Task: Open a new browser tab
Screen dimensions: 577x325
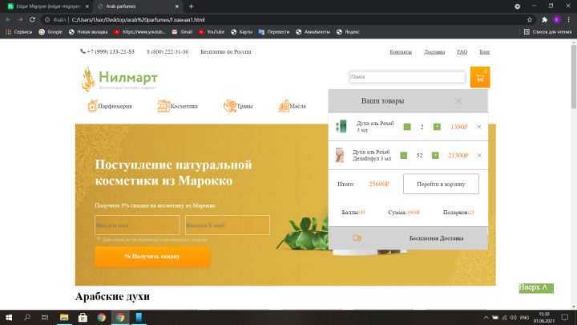Action: pos(191,6)
